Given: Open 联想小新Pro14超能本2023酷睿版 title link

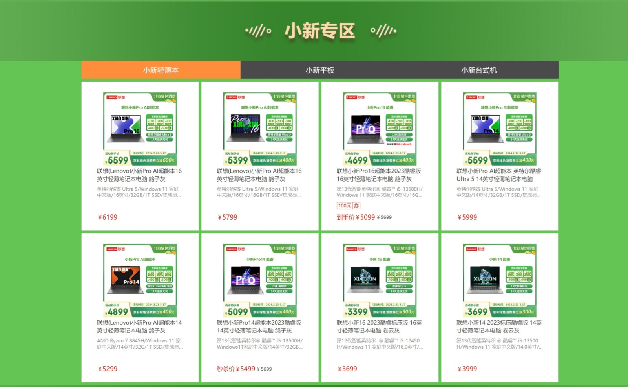Looking at the screenshot, I should [x=259, y=327].
